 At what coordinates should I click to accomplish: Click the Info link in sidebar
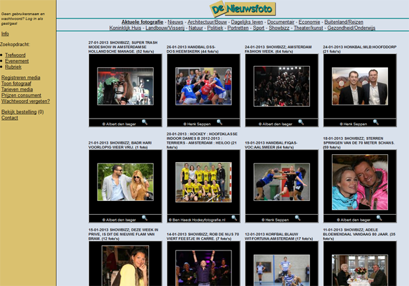click(x=5, y=34)
